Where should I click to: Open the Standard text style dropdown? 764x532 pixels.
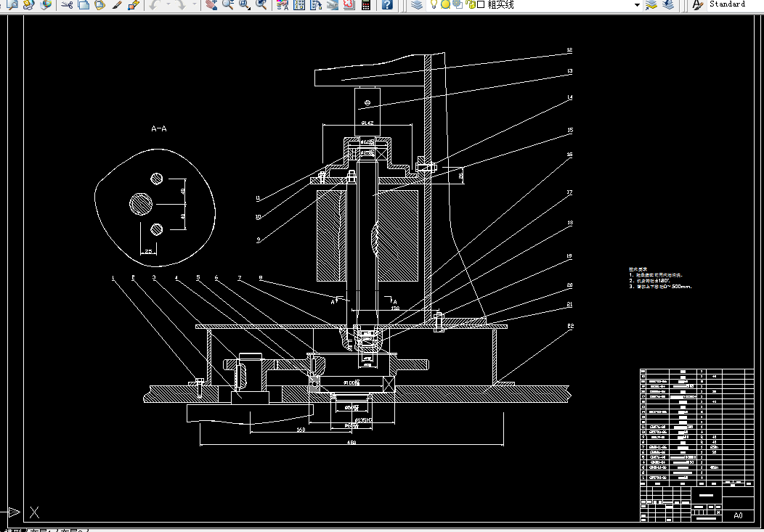click(736, 4)
